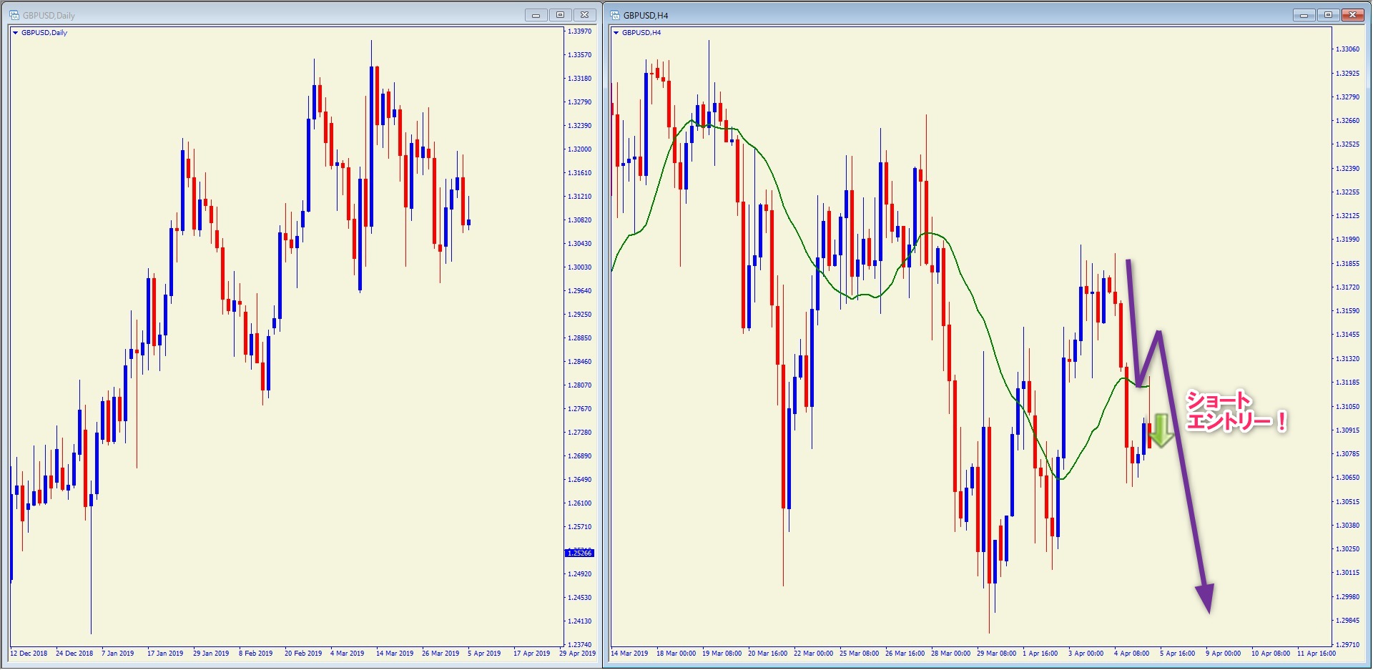The height and width of the screenshot is (670, 1373).
Task: Click the 1.26100 price level on the Daily axis
Action: [580, 503]
